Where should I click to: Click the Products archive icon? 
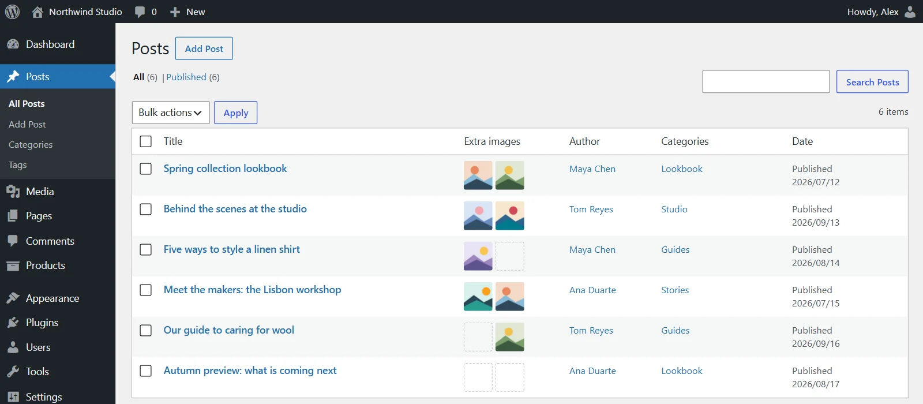point(13,265)
